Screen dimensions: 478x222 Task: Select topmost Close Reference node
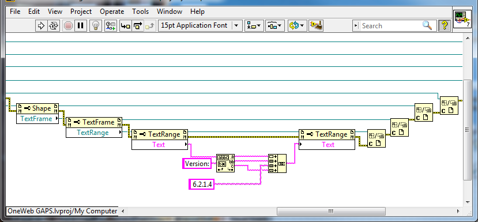(x=449, y=105)
